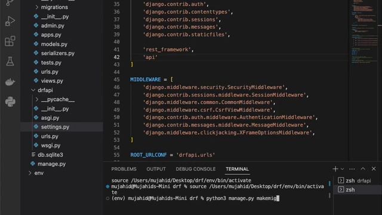Add a new terminal with plus icon
382x215 pixels.
pyautogui.click(x=335, y=168)
